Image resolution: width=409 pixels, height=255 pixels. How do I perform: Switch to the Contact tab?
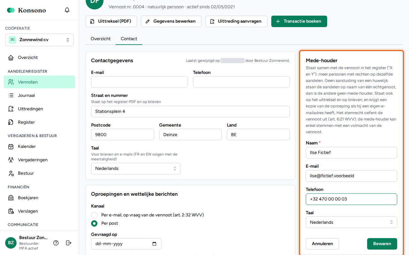(129, 39)
